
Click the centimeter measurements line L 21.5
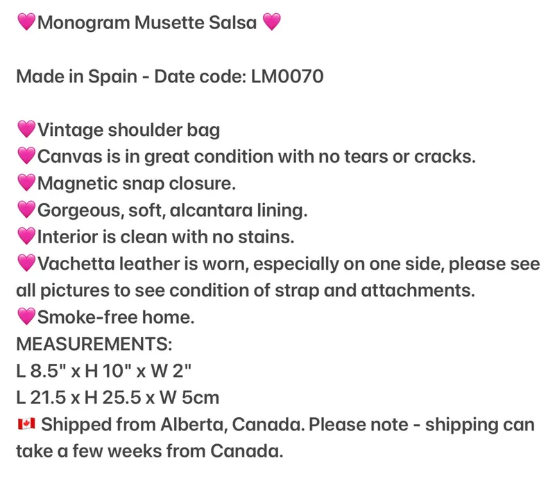coord(118,398)
